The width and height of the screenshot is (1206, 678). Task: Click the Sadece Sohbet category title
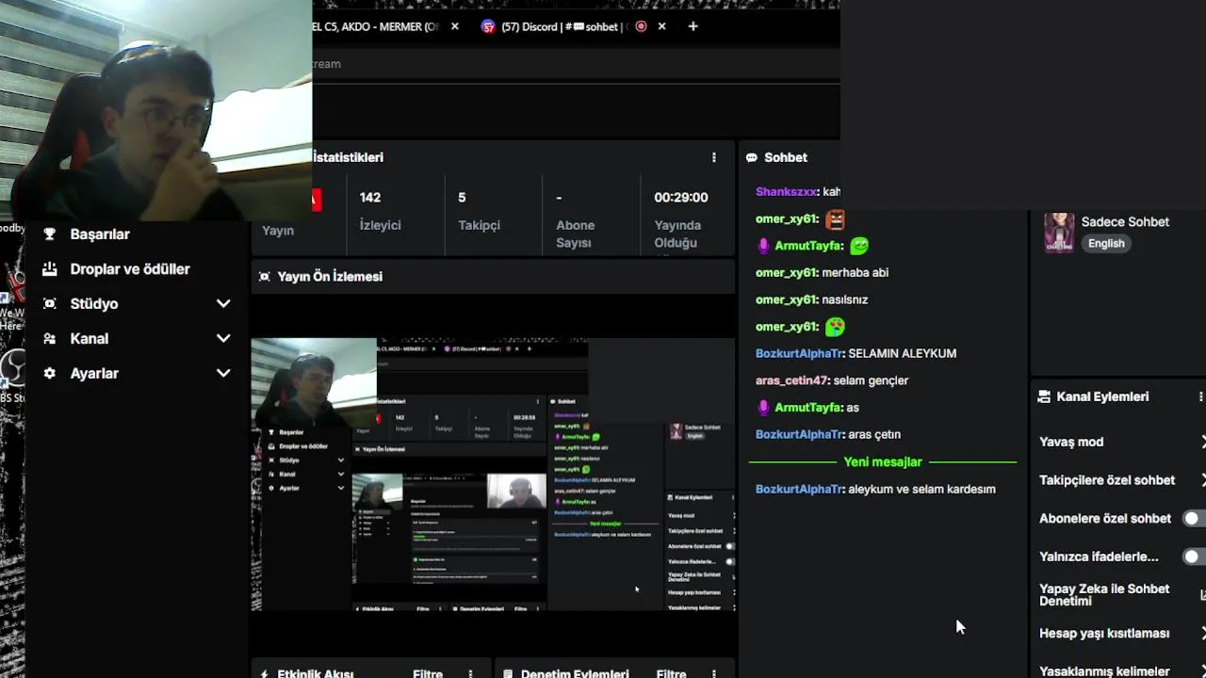[1125, 221]
